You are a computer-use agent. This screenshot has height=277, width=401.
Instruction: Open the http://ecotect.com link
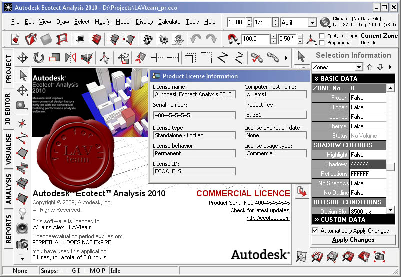[x=268, y=218]
